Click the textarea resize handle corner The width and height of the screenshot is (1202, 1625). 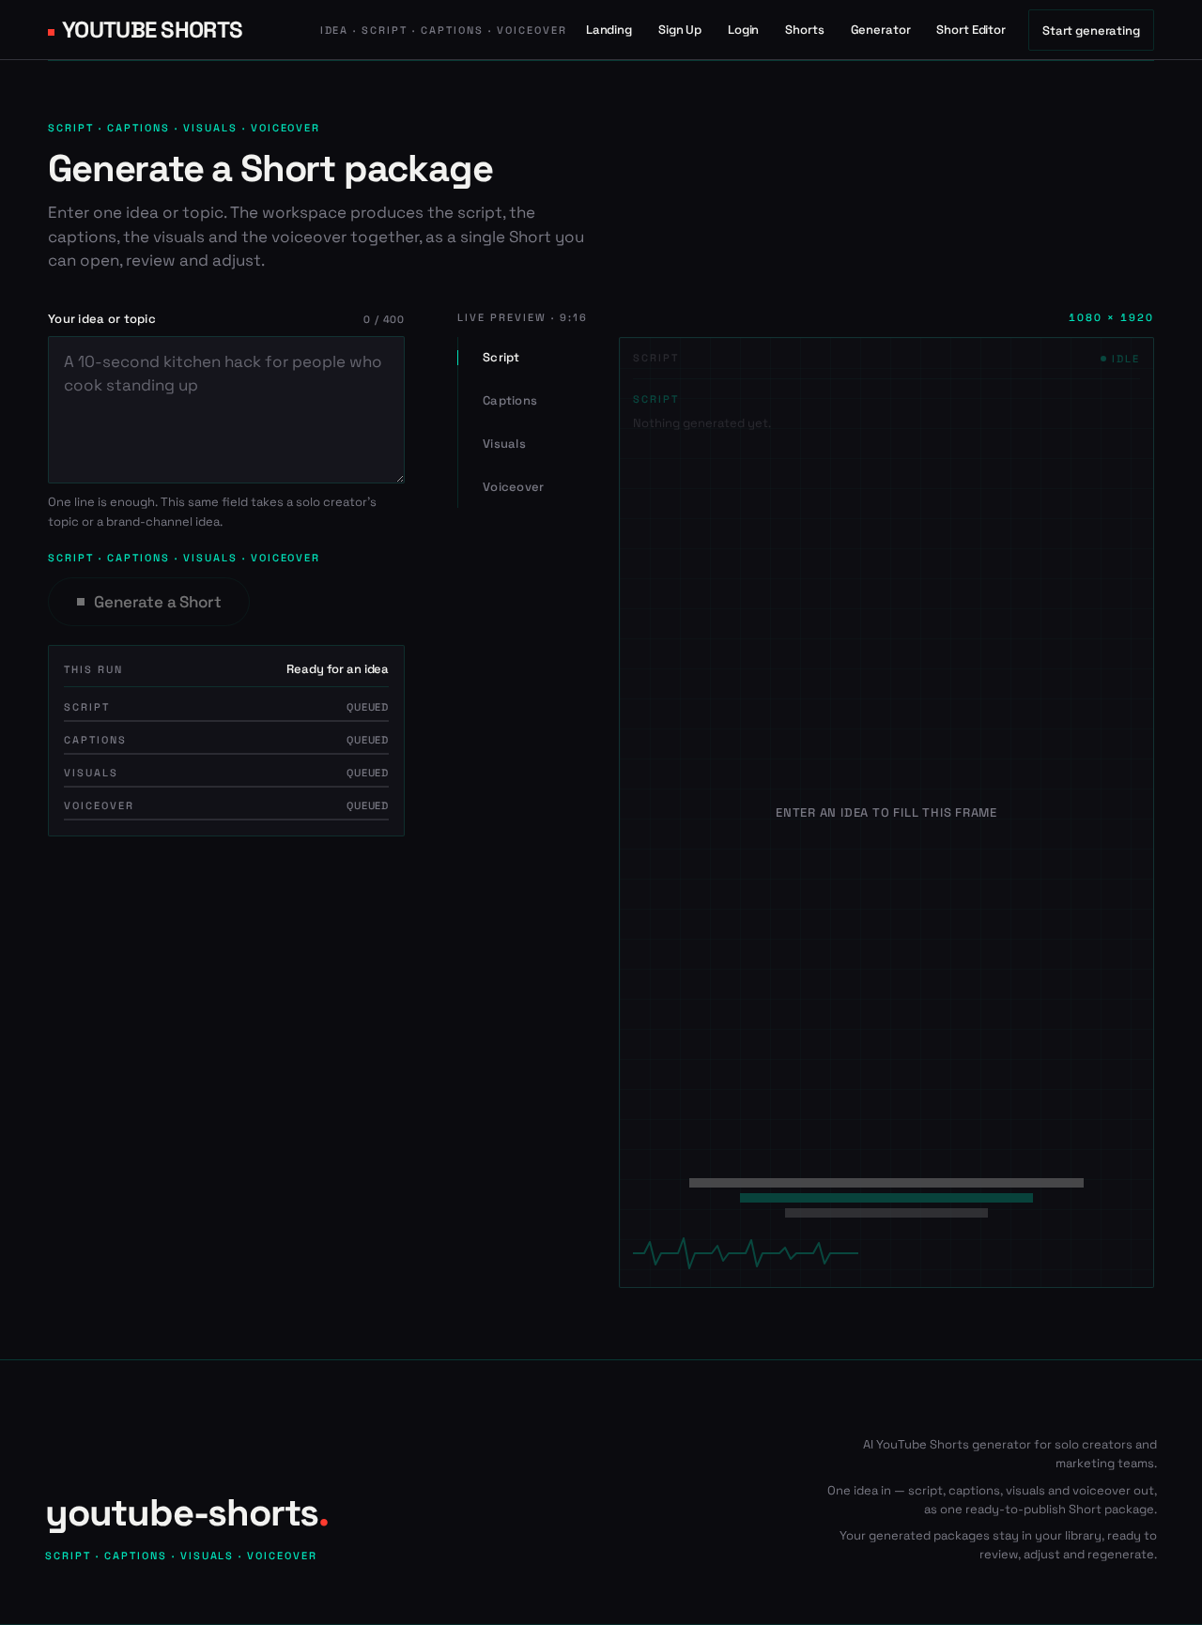point(399,478)
